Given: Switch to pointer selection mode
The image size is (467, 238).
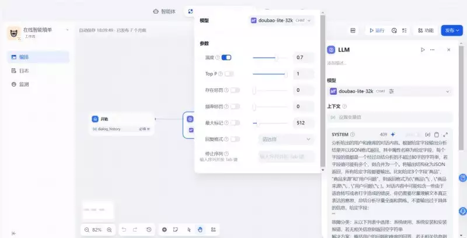Looking at the screenshot, I should pyautogui.click(x=189, y=230).
